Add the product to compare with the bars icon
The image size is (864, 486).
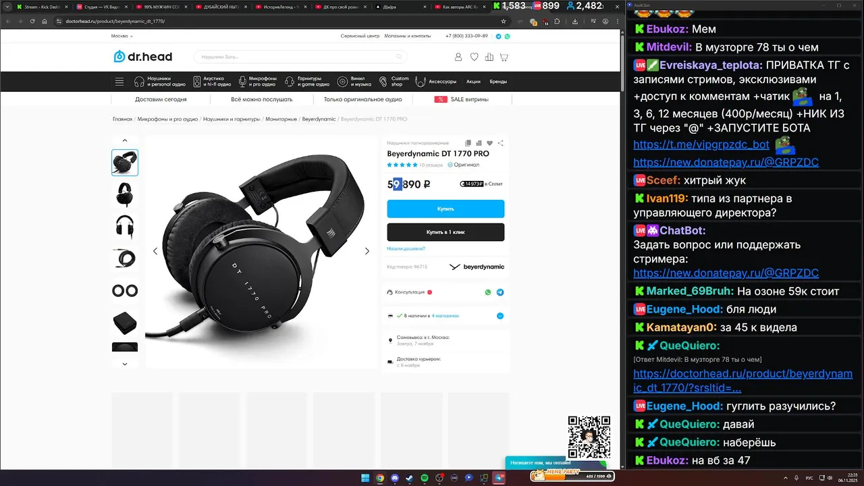[479, 143]
